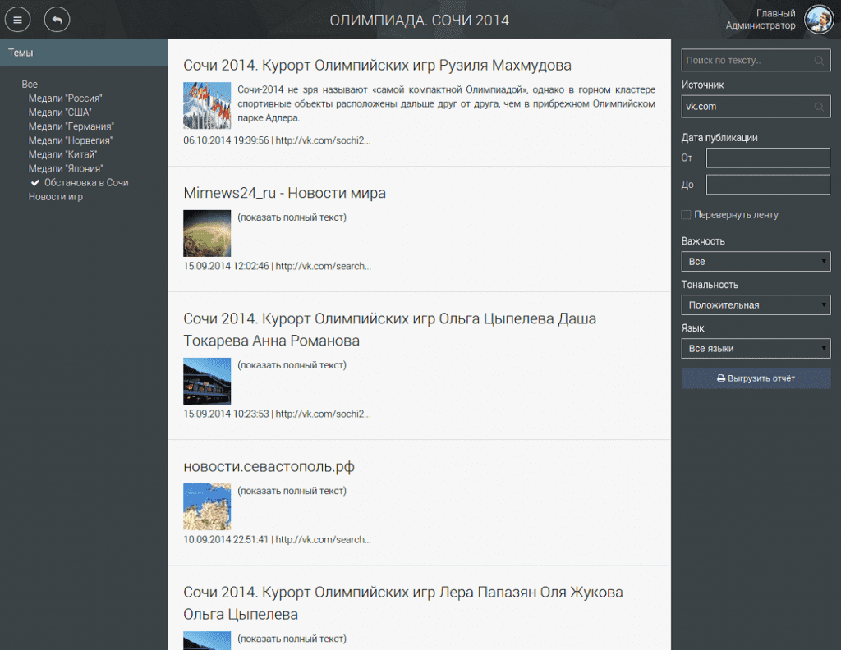Image resolution: width=841 pixels, height=650 pixels.
Task: Open article Mirnews24_ru - Новости мира
Action: 284,193
